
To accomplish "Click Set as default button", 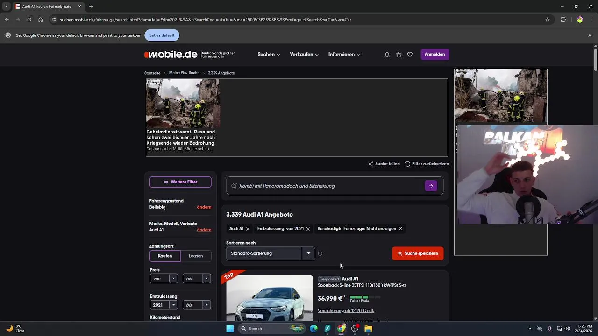I will (162, 35).
